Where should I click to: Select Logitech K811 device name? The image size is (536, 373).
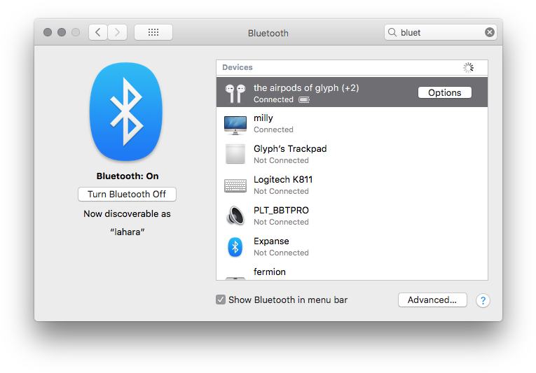pyautogui.click(x=283, y=180)
